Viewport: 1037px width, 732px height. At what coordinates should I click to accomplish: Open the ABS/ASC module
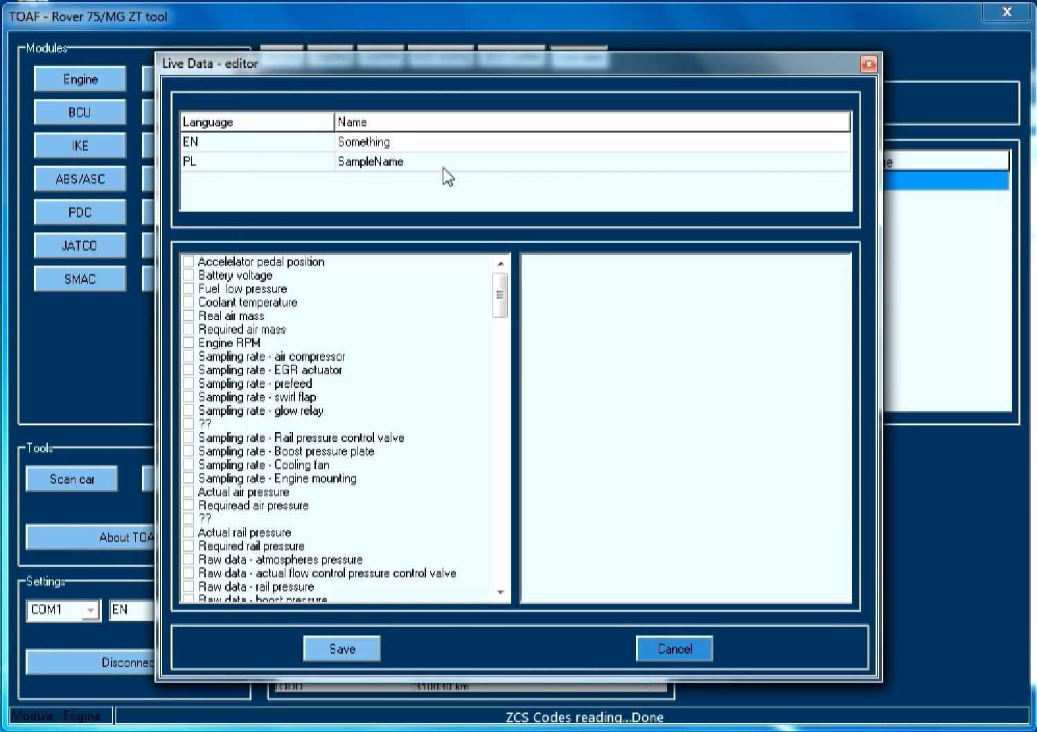(80, 179)
